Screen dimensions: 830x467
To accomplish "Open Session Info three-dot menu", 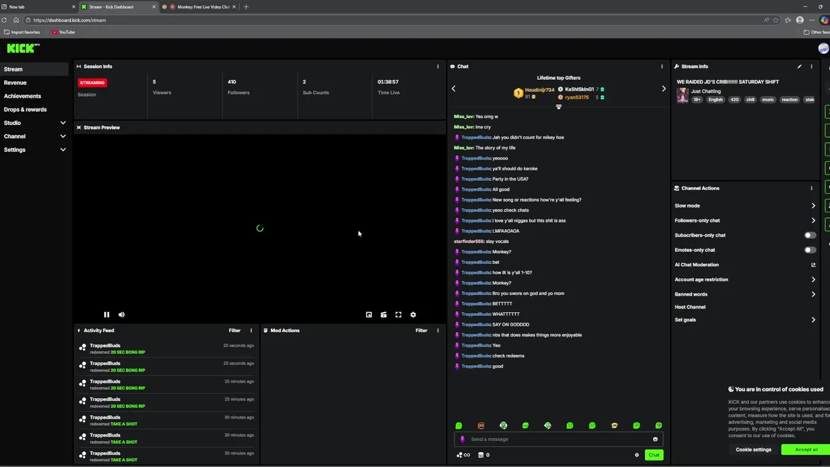I will pyautogui.click(x=438, y=66).
